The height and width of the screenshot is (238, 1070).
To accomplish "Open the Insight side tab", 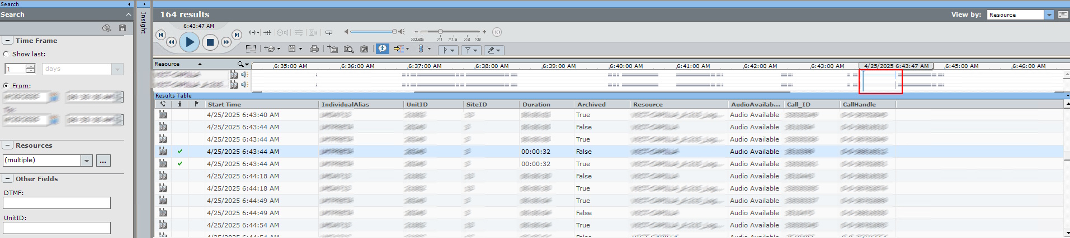I will 144,23.
